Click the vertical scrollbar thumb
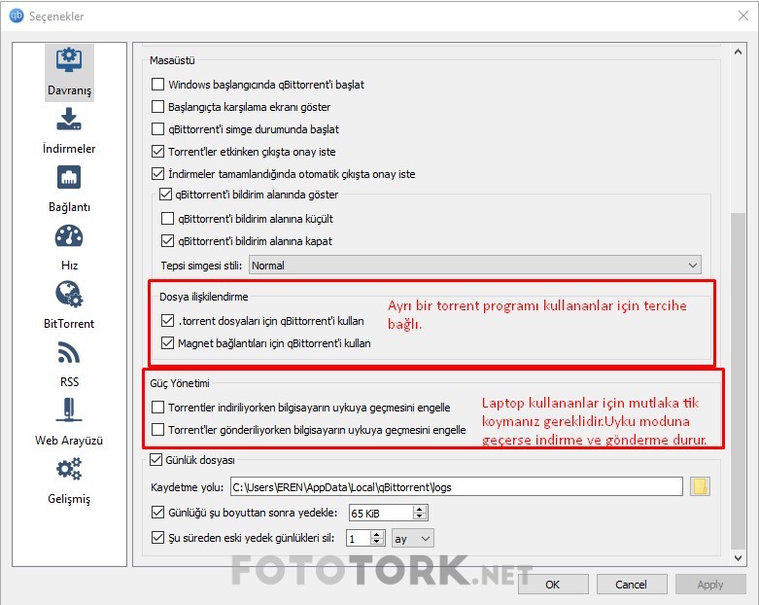The height and width of the screenshot is (605, 759). [x=738, y=380]
